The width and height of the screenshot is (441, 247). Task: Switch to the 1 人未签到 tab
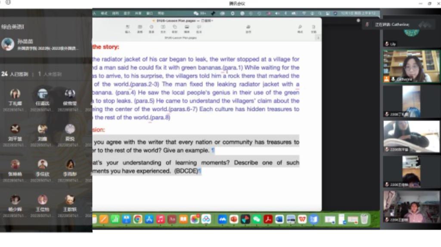click(x=50, y=74)
